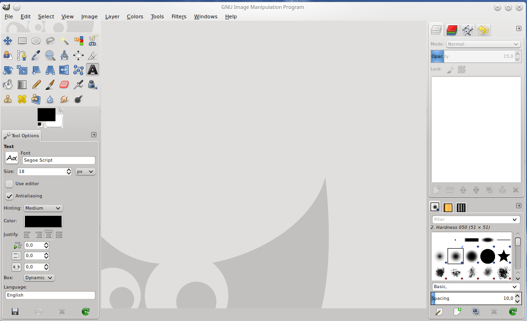The height and width of the screenshot is (321, 527).
Task: Choose the Blend gradient tool
Action: coord(22,85)
